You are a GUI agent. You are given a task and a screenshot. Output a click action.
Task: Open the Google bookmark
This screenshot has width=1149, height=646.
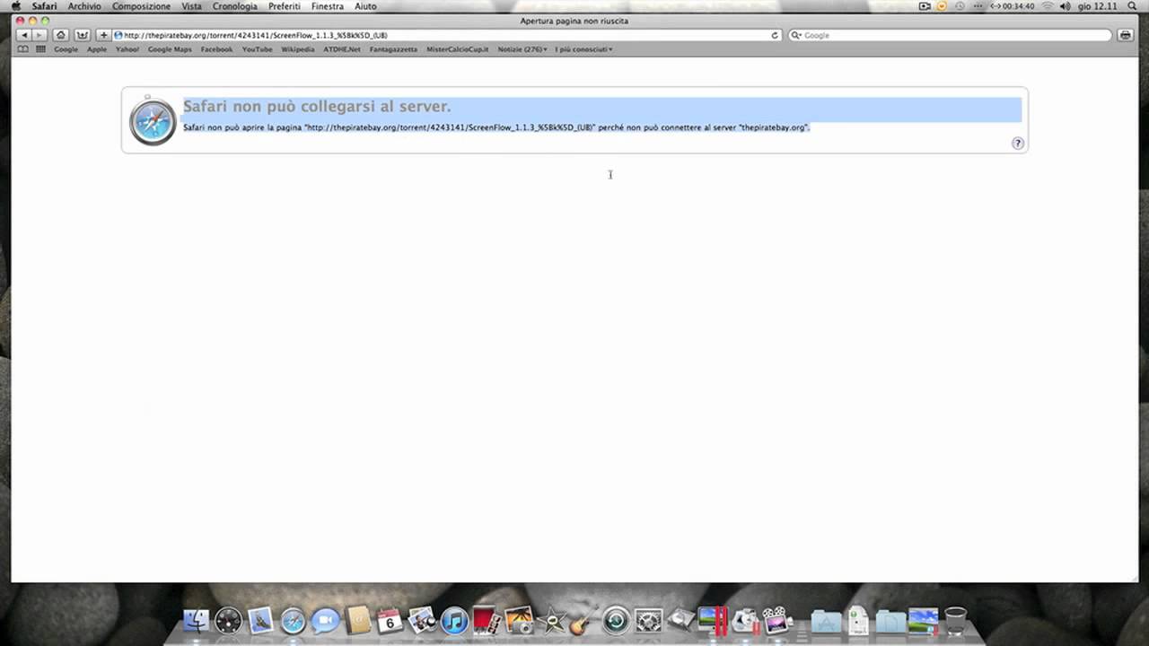(66, 49)
